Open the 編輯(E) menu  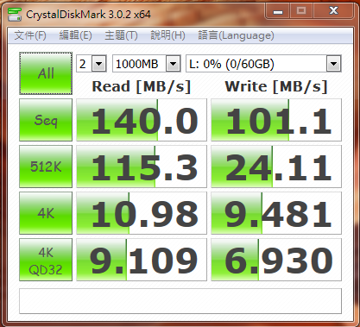(x=75, y=35)
